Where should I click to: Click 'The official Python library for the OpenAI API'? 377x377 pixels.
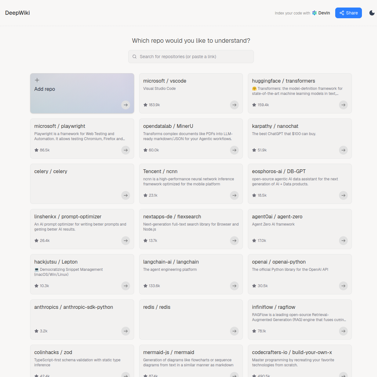(x=290, y=270)
